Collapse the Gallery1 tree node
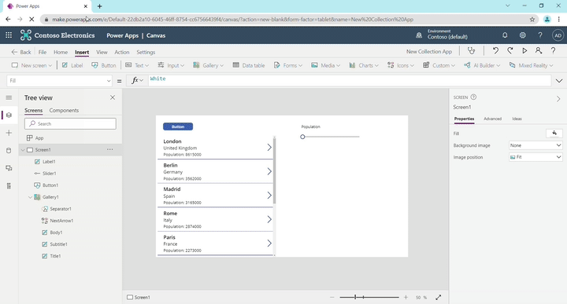 (30, 197)
